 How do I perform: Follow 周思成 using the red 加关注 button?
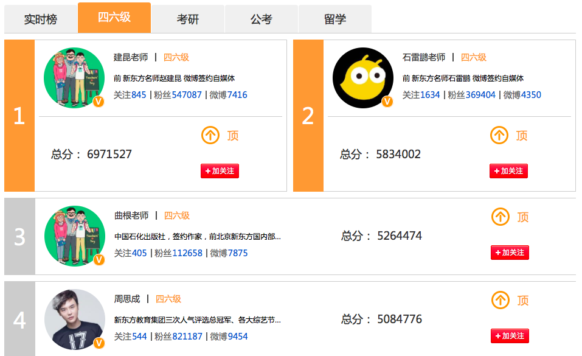pos(510,336)
